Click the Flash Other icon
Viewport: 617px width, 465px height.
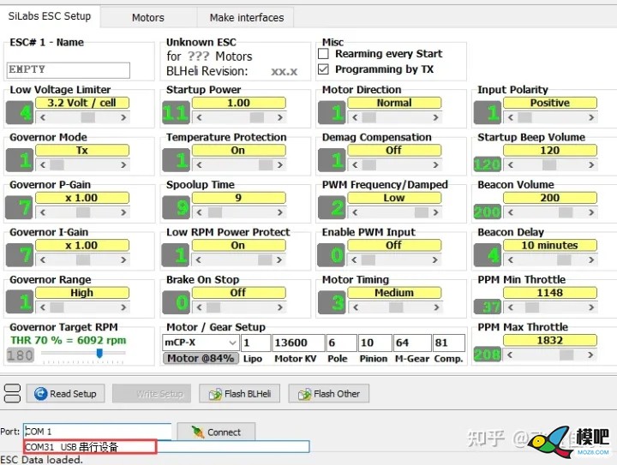pos(304,394)
